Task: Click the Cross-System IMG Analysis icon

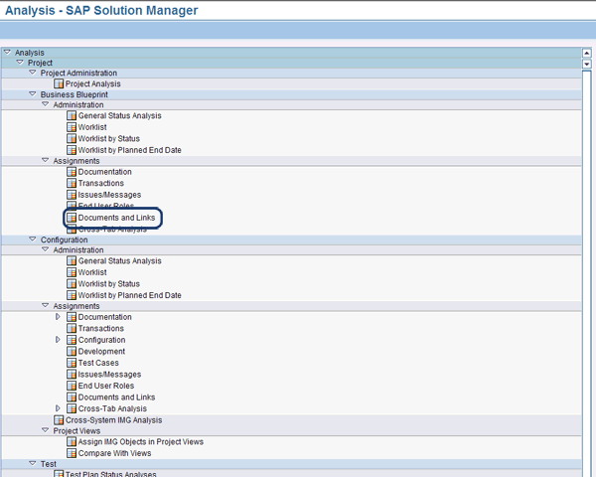Action: tap(59, 420)
